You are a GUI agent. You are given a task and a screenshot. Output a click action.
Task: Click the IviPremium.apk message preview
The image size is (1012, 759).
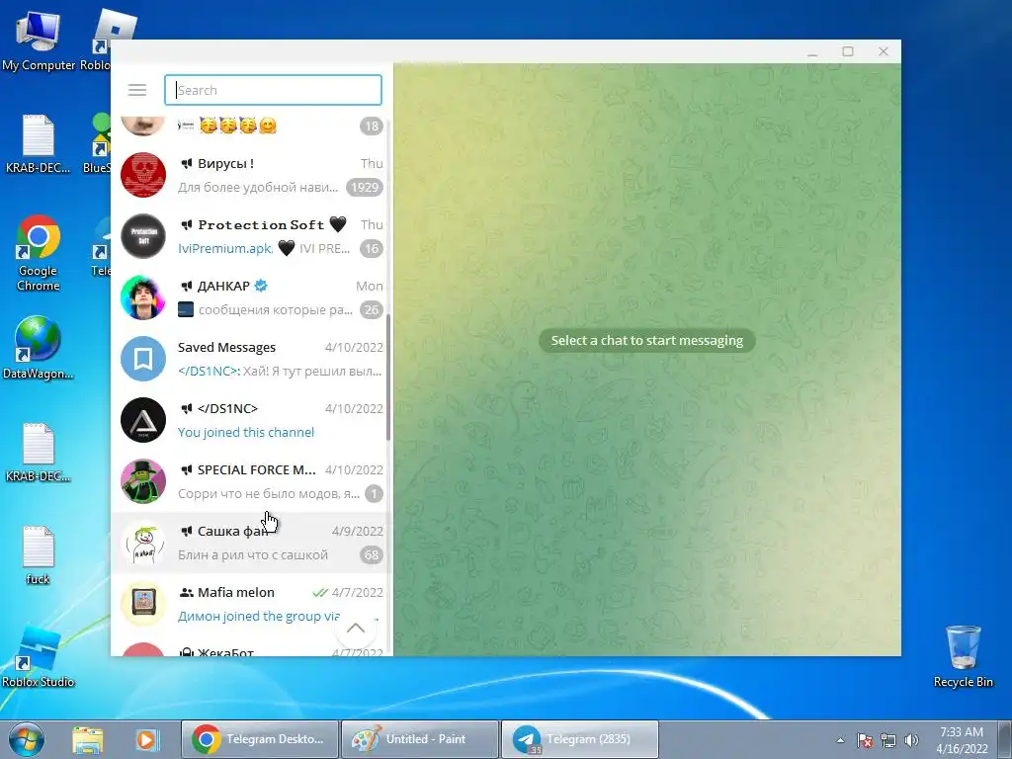point(264,248)
